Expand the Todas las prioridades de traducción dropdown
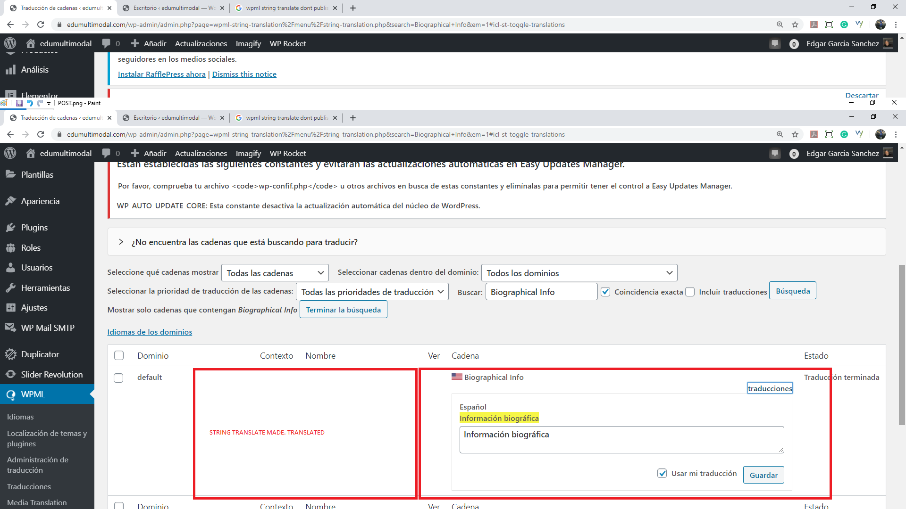Viewport: 906px width, 509px height. pyautogui.click(x=371, y=291)
